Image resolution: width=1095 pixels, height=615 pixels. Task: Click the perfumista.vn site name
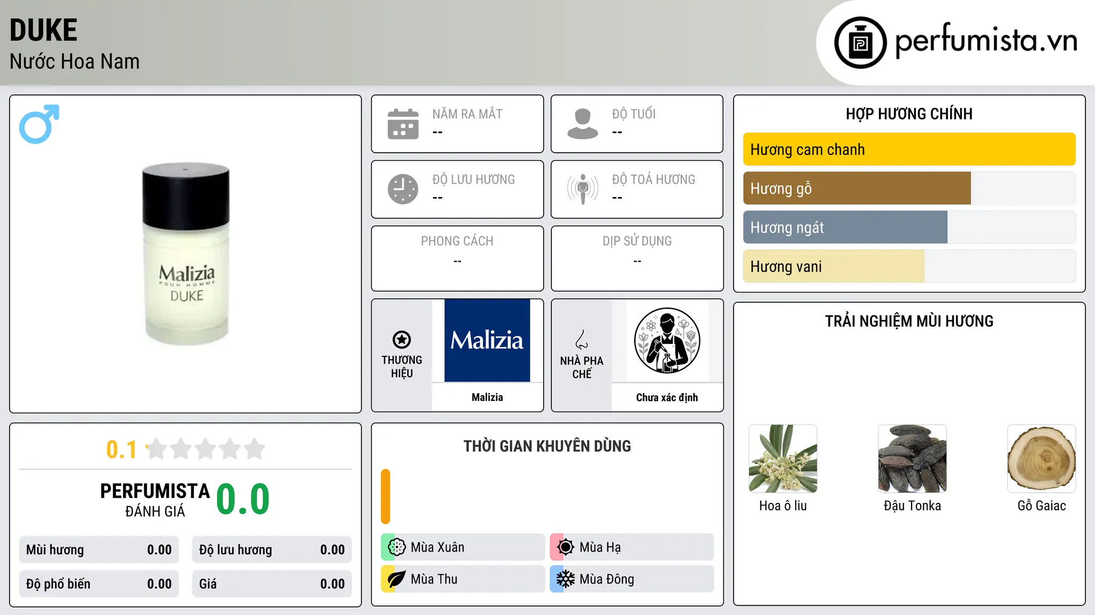[x=986, y=41]
